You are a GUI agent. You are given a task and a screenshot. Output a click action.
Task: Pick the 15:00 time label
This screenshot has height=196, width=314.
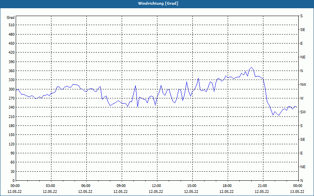coord(192,186)
